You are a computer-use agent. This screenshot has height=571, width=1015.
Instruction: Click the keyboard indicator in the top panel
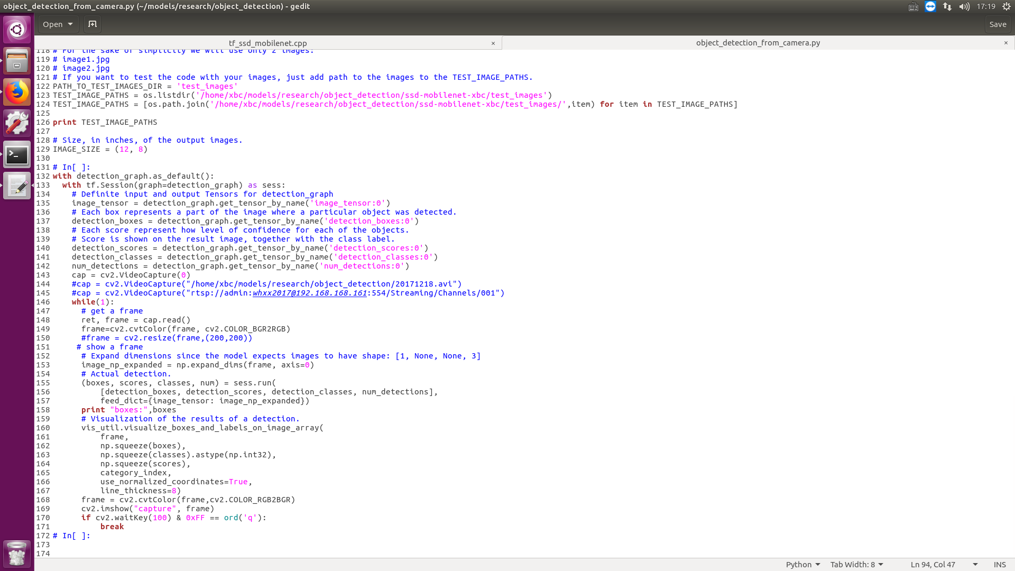(x=913, y=7)
